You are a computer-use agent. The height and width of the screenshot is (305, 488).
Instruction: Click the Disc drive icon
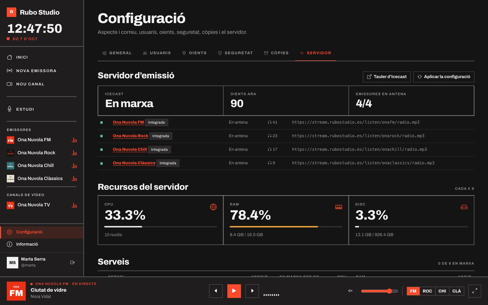(464, 207)
